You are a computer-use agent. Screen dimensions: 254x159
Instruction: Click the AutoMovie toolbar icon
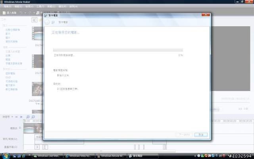38,13
